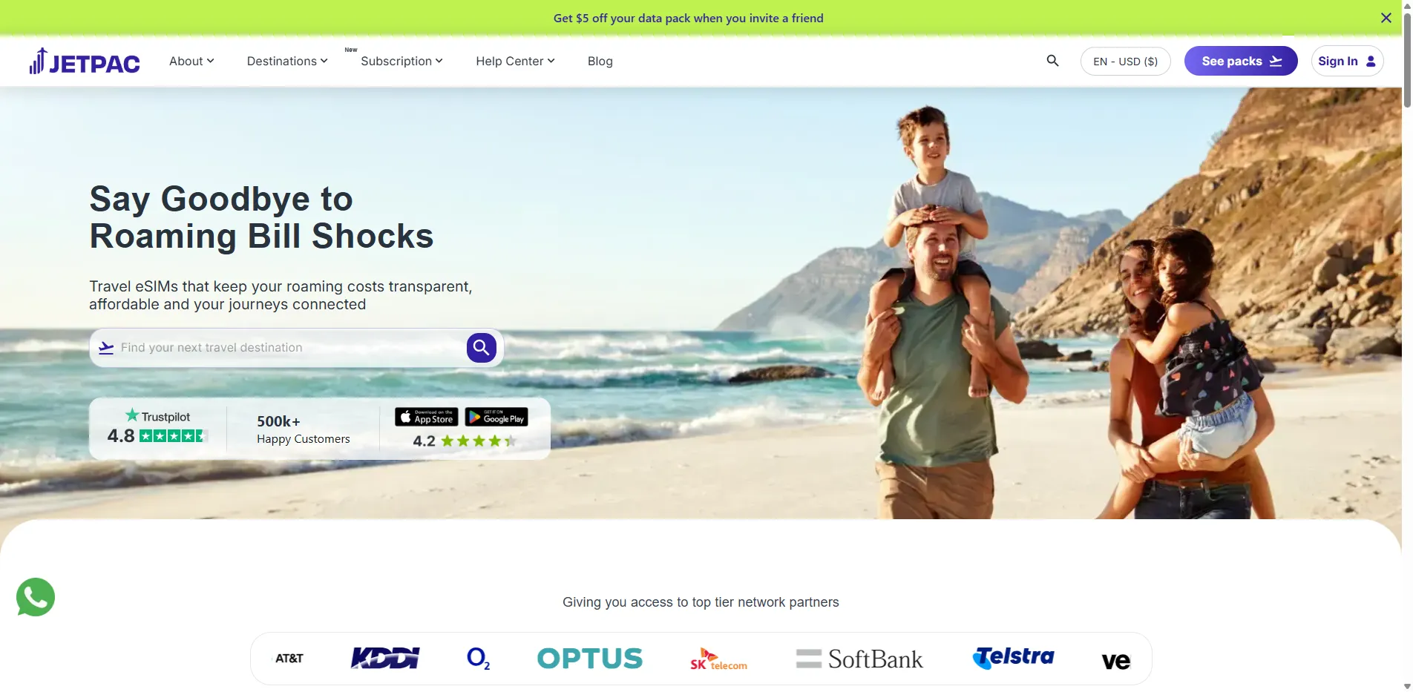Click the Sign In button
The image size is (1413, 692).
pyautogui.click(x=1347, y=61)
